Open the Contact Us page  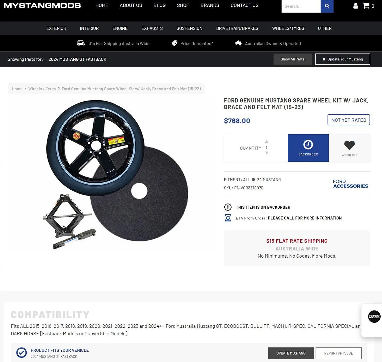244,5
